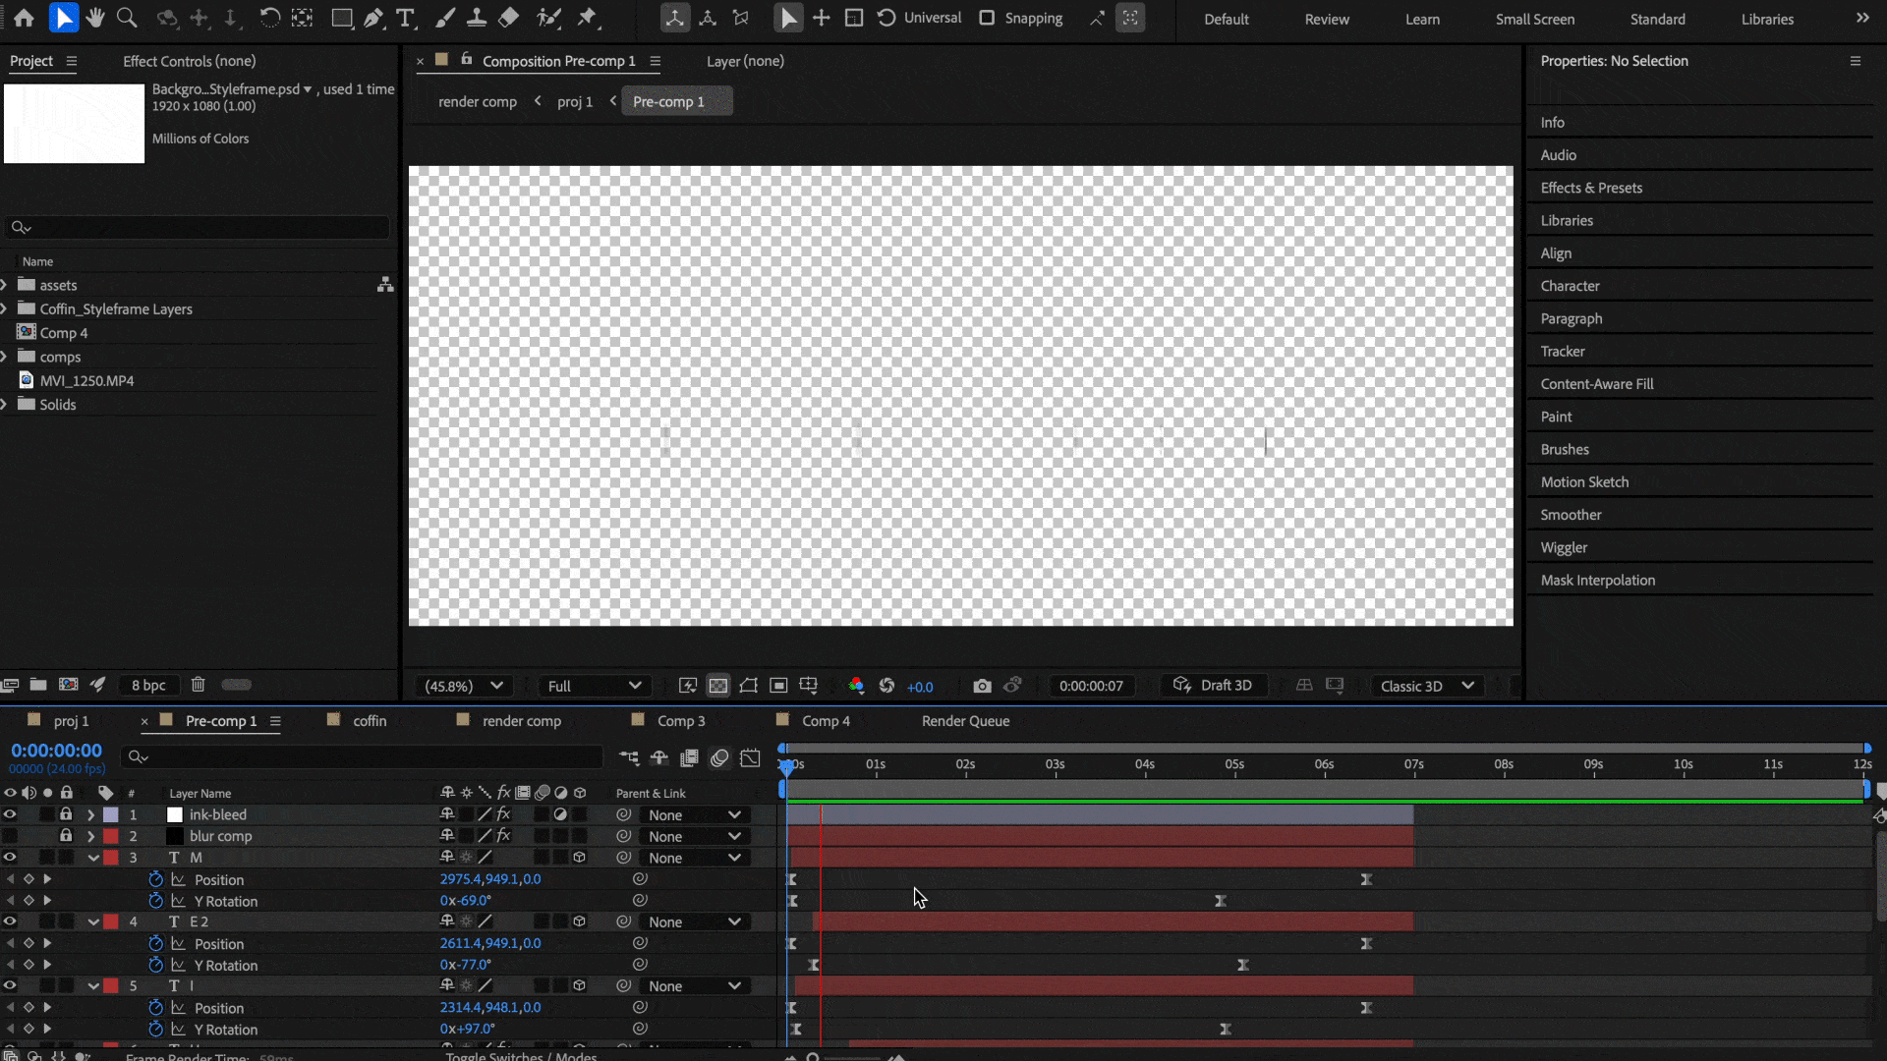Switch to the render comp timeline tab
Viewport: 1887px width, 1061px height.
(x=521, y=720)
